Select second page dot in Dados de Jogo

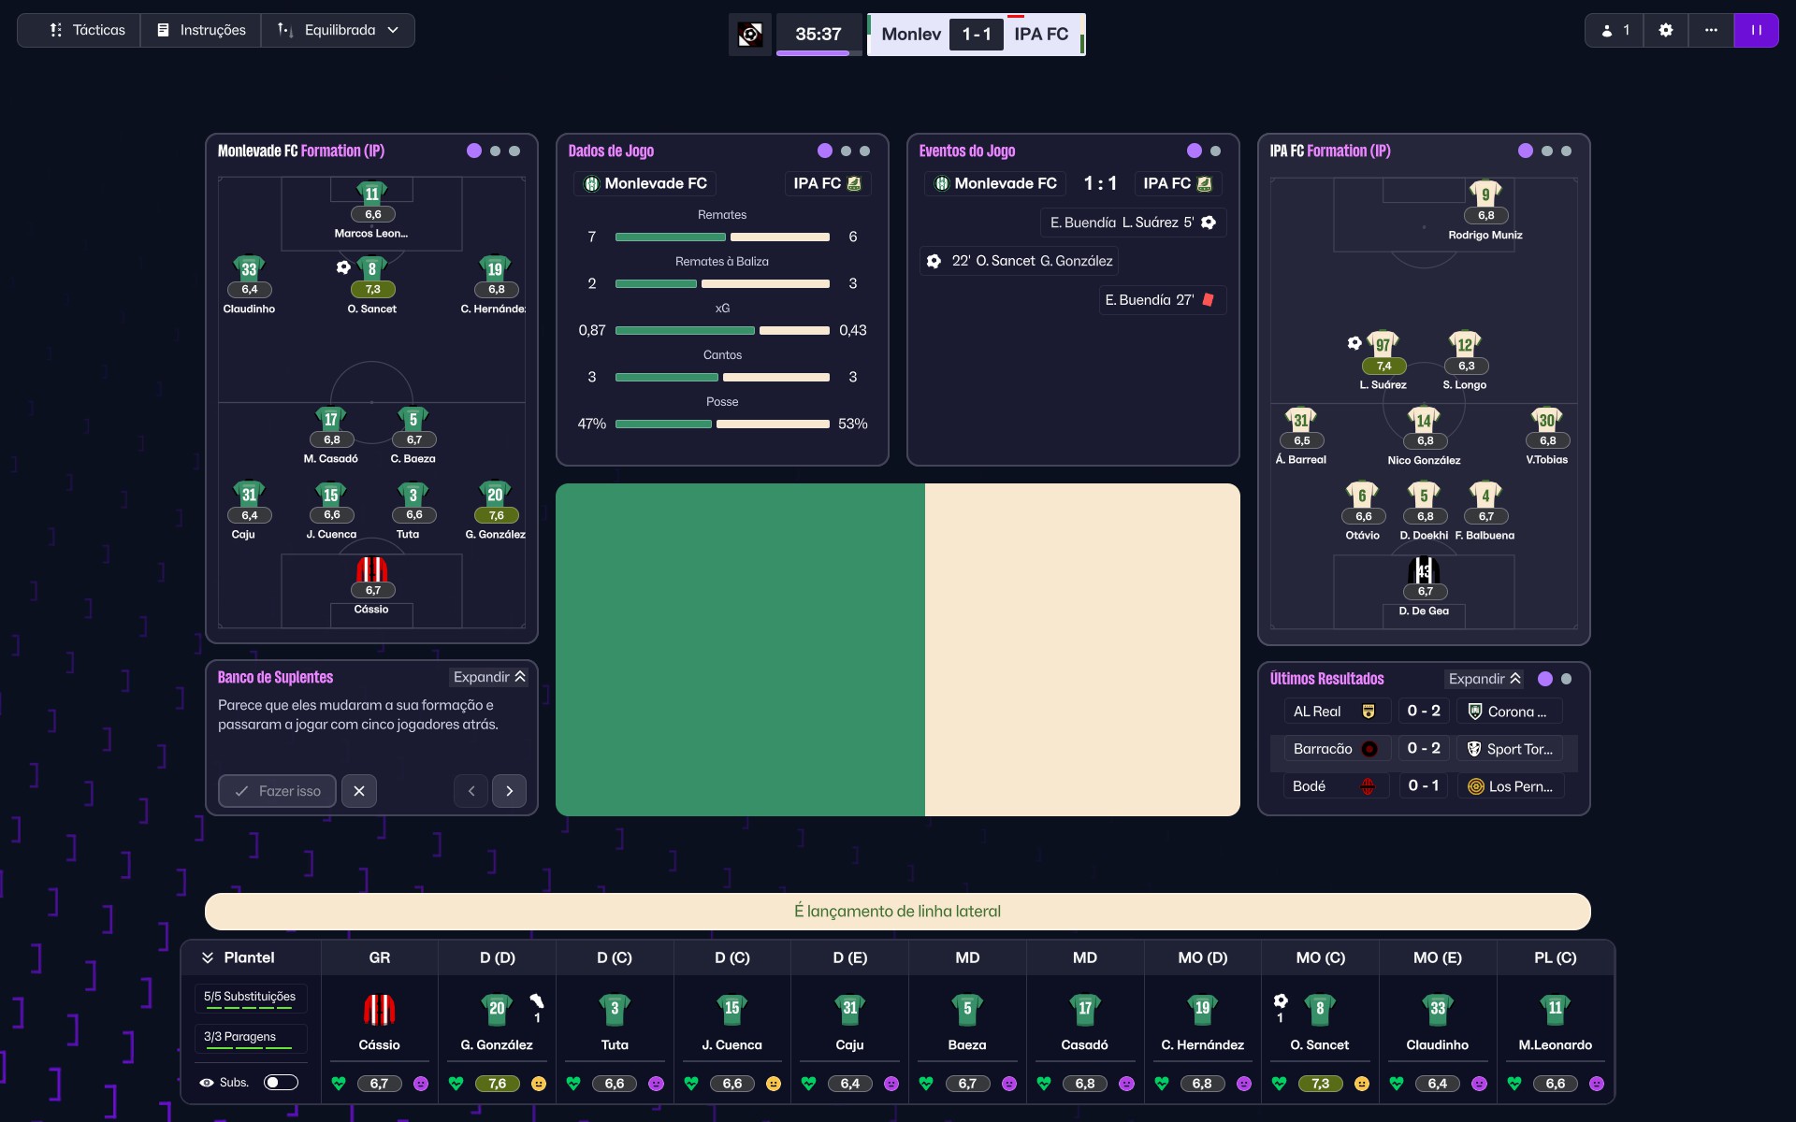pyautogui.click(x=846, y=151)
